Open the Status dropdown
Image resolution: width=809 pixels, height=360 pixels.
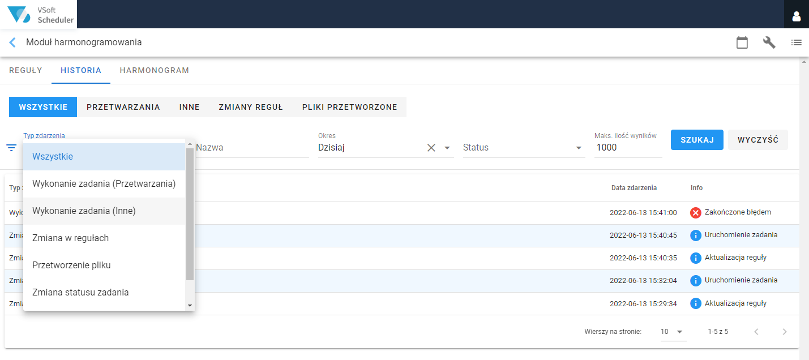tap(524, 148)
